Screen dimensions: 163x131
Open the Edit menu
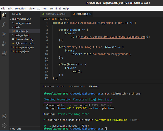tap(10, 9)
